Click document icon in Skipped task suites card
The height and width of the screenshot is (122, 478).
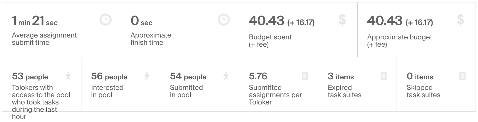(x=462, y=76)
